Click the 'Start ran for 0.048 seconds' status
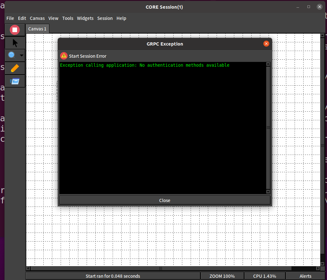327x280 pixels. tap(113, 276)
